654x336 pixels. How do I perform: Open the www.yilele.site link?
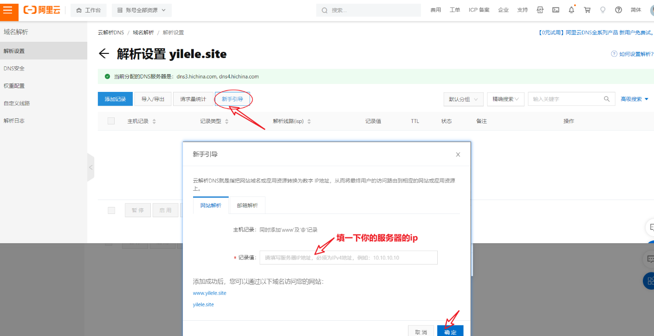tap(209, 293)
